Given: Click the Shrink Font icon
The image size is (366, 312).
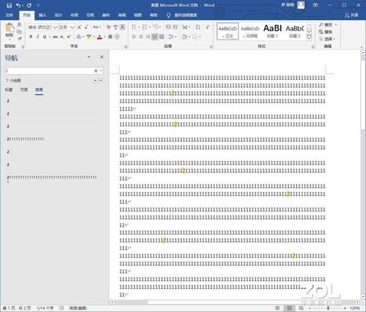Looking at the screenshot, I should (x=87, y=27).
